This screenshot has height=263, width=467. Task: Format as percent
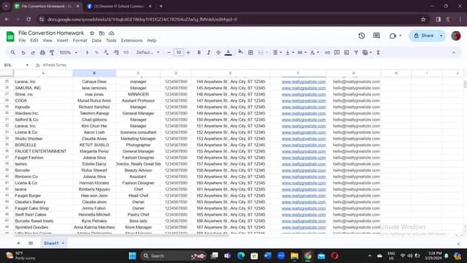coord(97,52)
